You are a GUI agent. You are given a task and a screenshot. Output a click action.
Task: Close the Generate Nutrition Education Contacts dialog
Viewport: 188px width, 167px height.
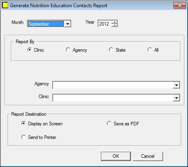pos(180,5)
